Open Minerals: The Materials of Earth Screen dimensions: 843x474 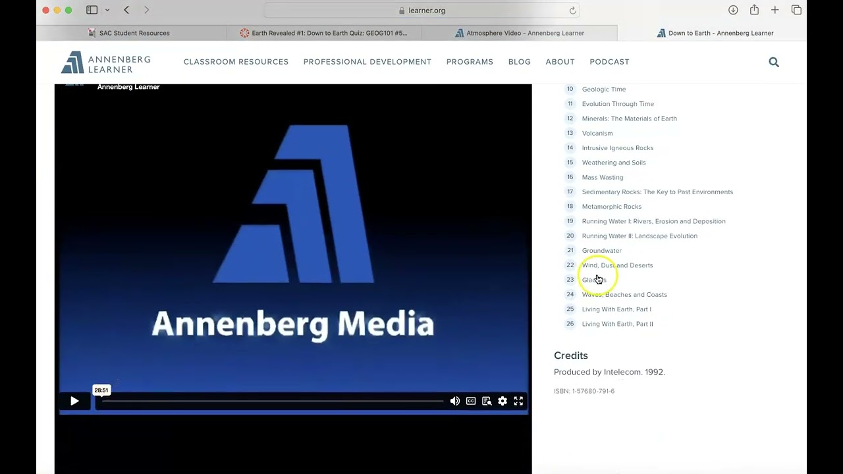tap(630, 118)
